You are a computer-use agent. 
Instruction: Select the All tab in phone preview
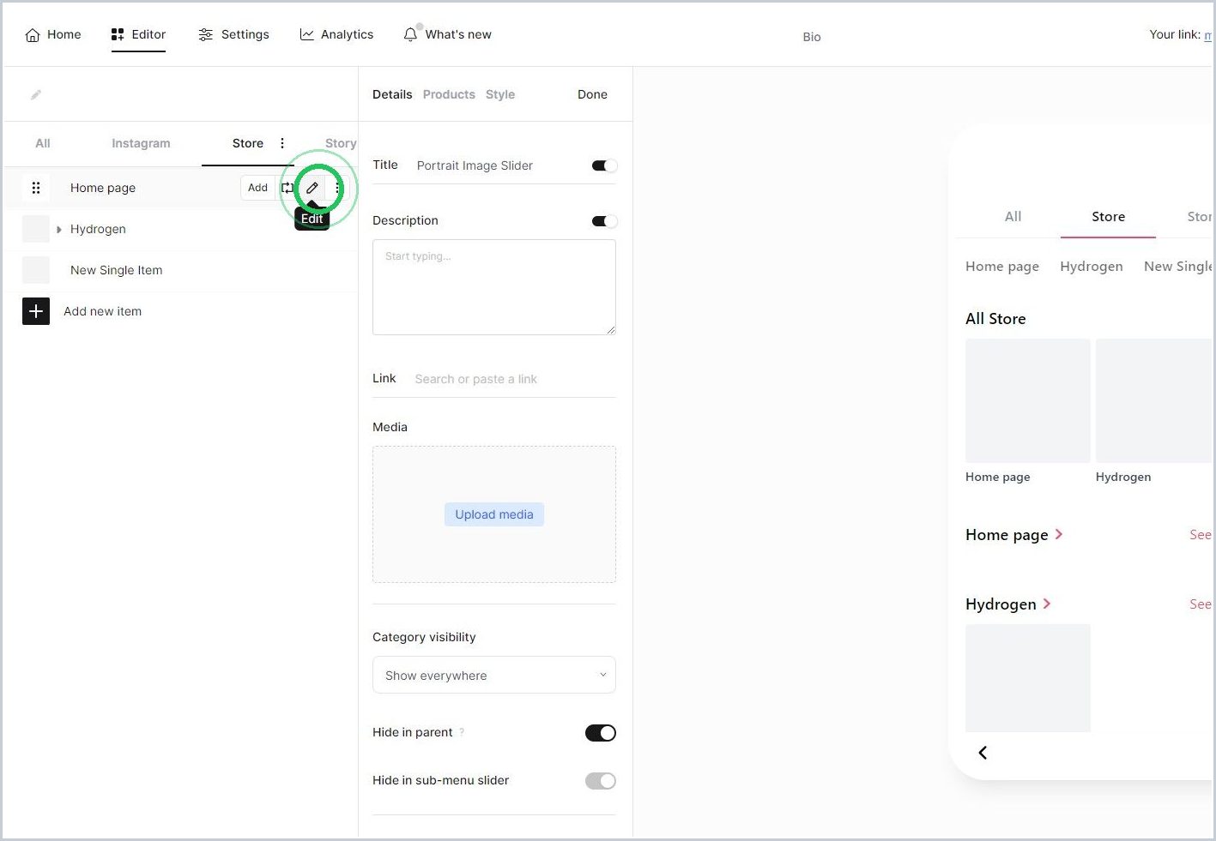pyautogui.click(x=1013, y=216)
